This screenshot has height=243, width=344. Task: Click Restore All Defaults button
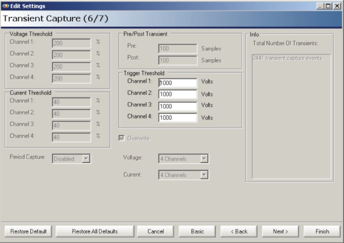coord(95,231)
